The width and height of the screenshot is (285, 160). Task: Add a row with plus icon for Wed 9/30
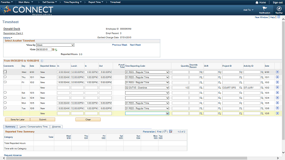(x=277, y=72)
